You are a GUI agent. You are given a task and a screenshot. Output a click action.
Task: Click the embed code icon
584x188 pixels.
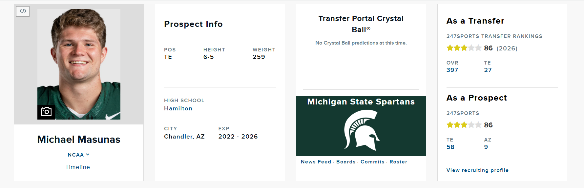[x=23, y=11]
